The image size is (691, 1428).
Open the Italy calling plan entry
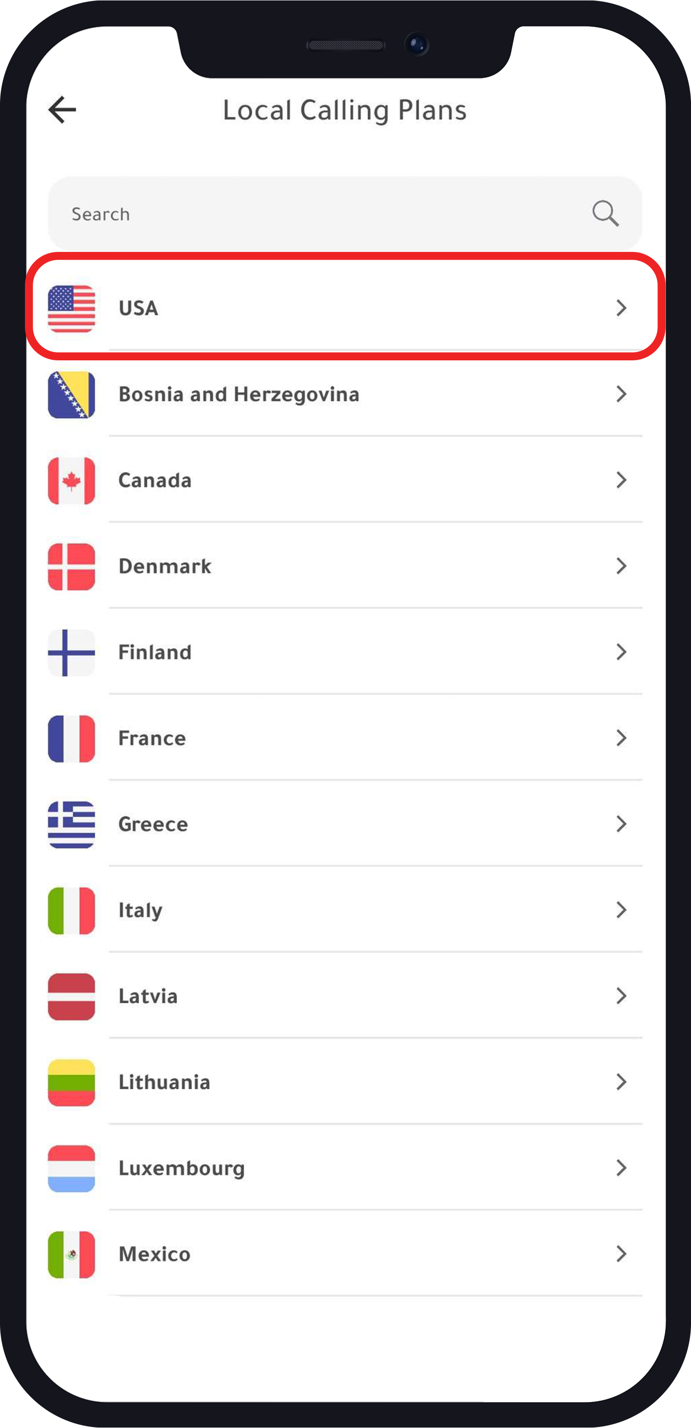tap(140, 910)
